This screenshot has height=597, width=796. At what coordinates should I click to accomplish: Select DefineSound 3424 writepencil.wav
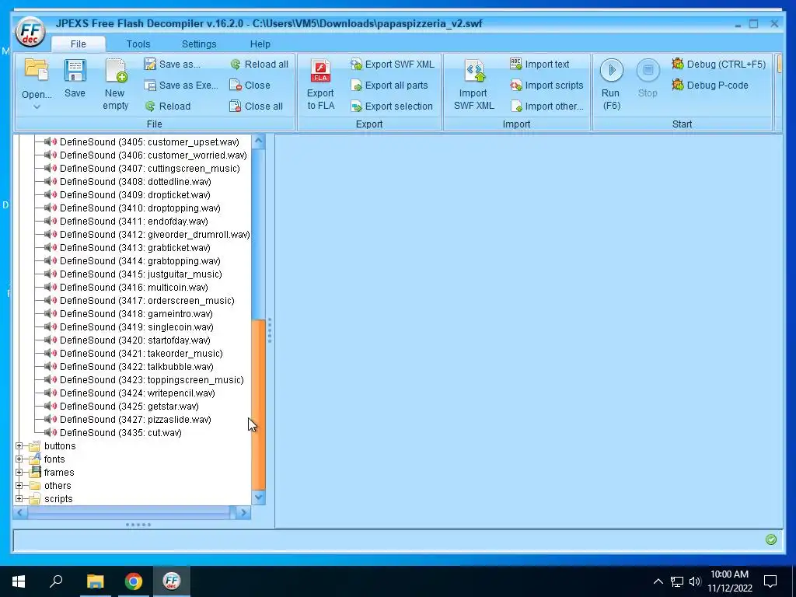(x=137, y=393)
